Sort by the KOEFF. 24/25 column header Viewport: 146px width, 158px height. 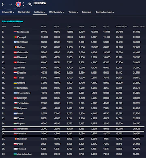(x=121, y=26)
